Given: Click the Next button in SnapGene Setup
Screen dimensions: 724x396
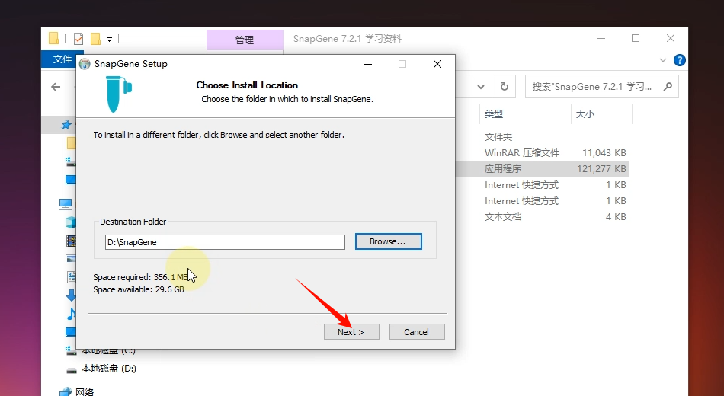Looking at the screenshot, I should click(351, 332).
